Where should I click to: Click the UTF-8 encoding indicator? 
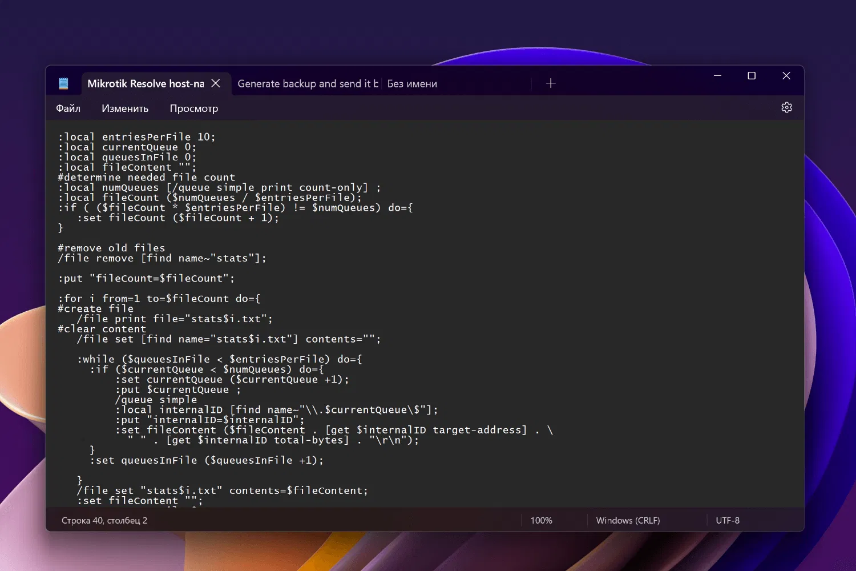point(728,520)
